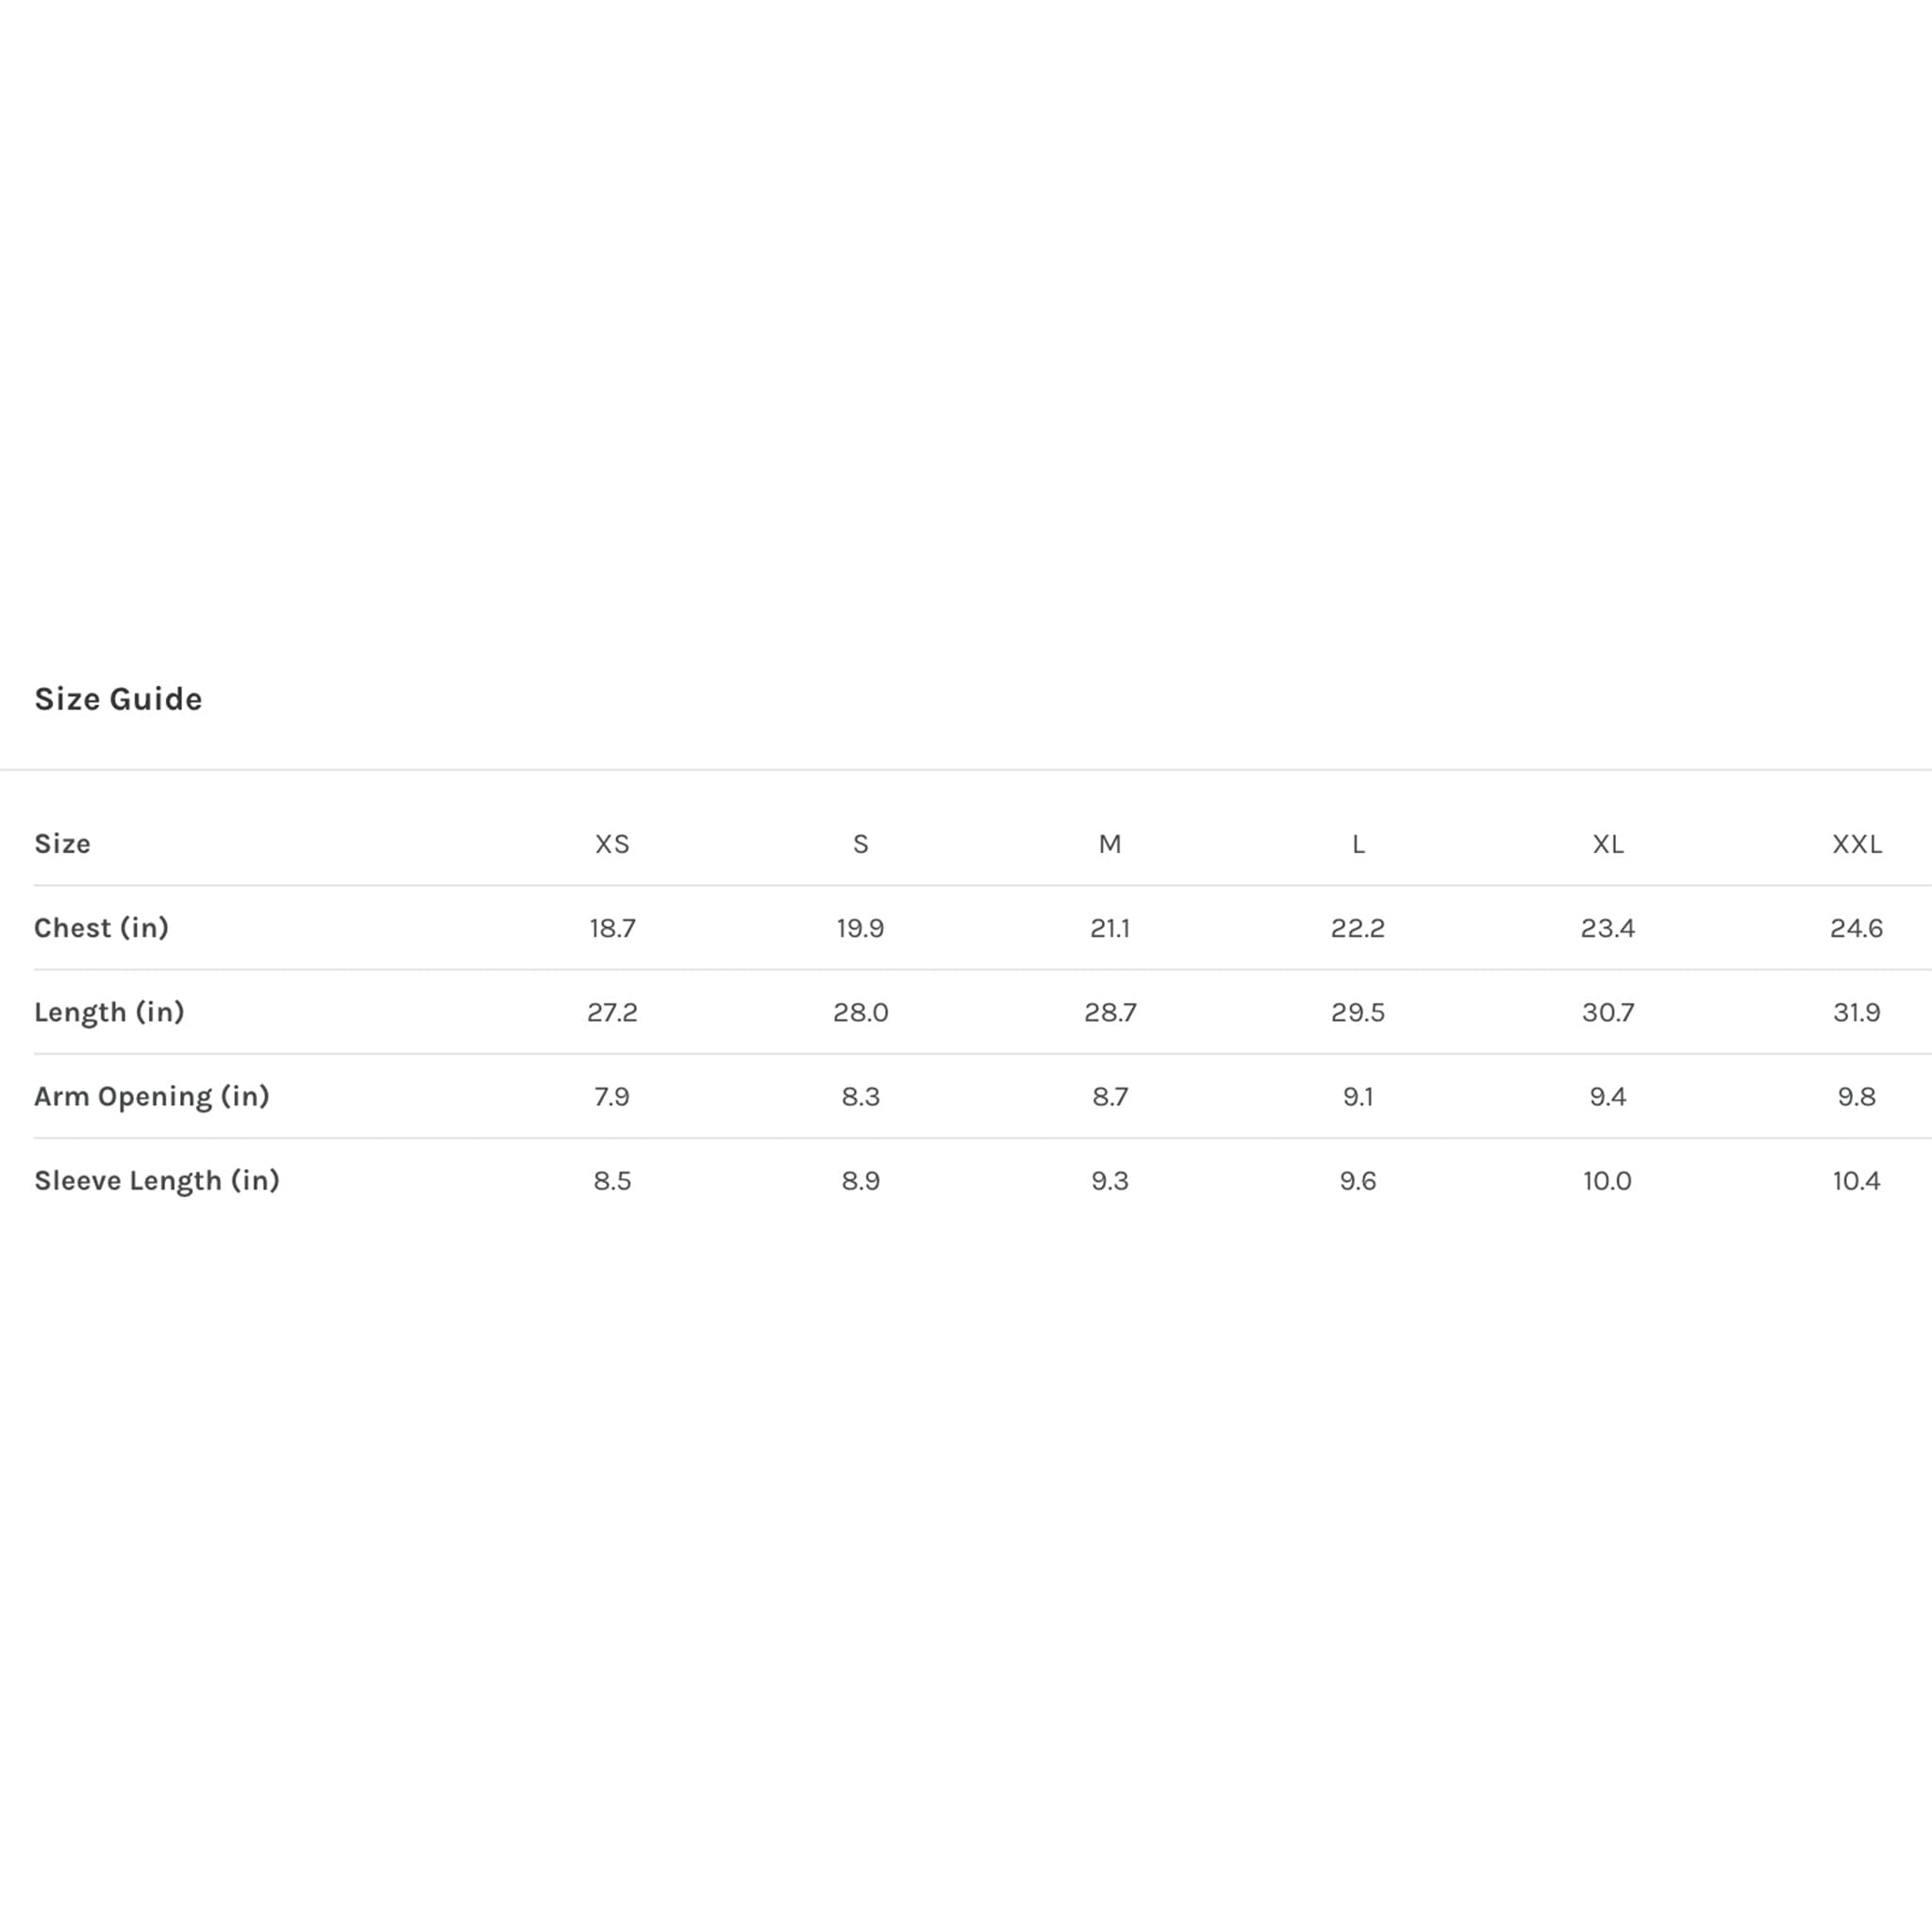This screenshot has height=1932, width=1932.
Task: Select the XS size column header
Action: (612, 844)
